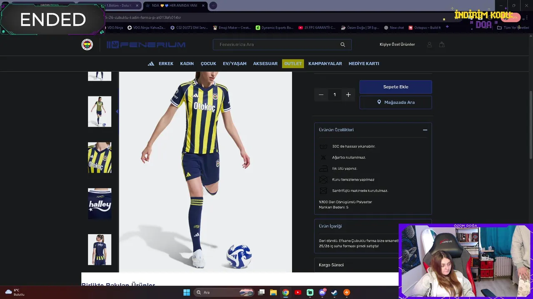This screenshot has width=533, height=299.
Task: Click the quantity field showing 1
Action: click(334, 95)
